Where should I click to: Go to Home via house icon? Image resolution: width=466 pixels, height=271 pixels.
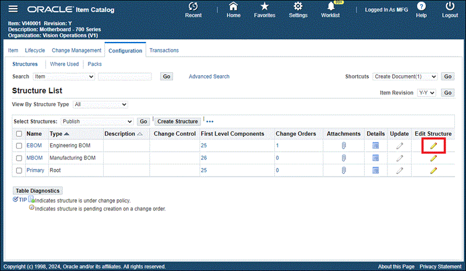click(234, 6)
